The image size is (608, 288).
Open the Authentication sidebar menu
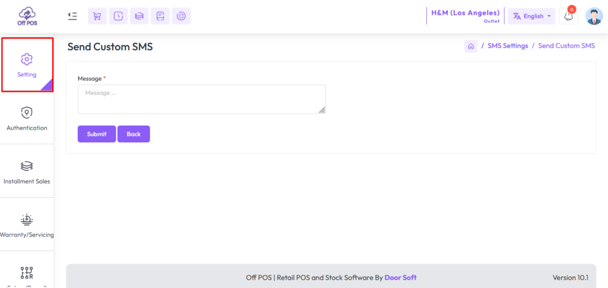click(x=27, y=119)
